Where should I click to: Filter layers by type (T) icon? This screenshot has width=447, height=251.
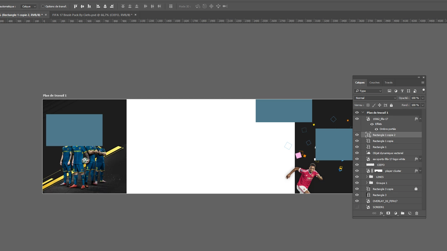tap(402, 91)
